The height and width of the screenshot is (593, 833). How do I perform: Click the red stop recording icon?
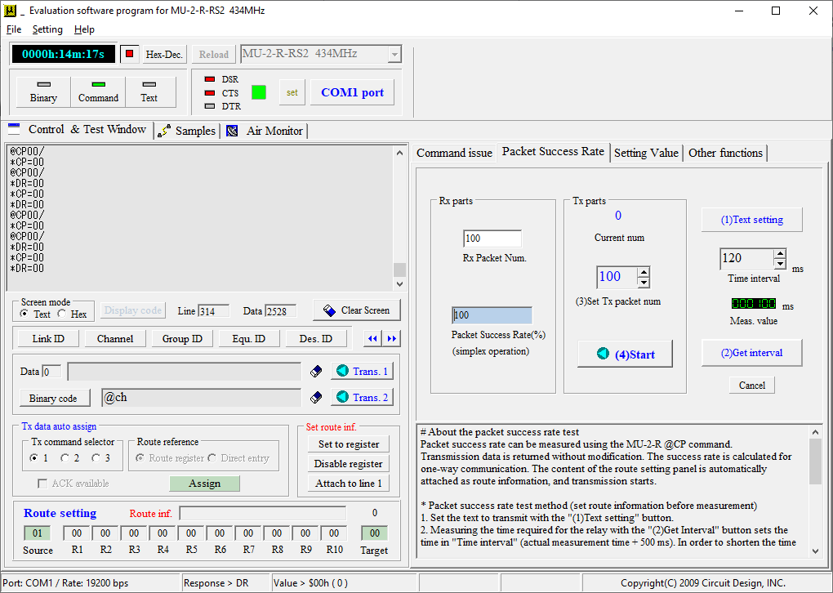(x=130, y=54)
